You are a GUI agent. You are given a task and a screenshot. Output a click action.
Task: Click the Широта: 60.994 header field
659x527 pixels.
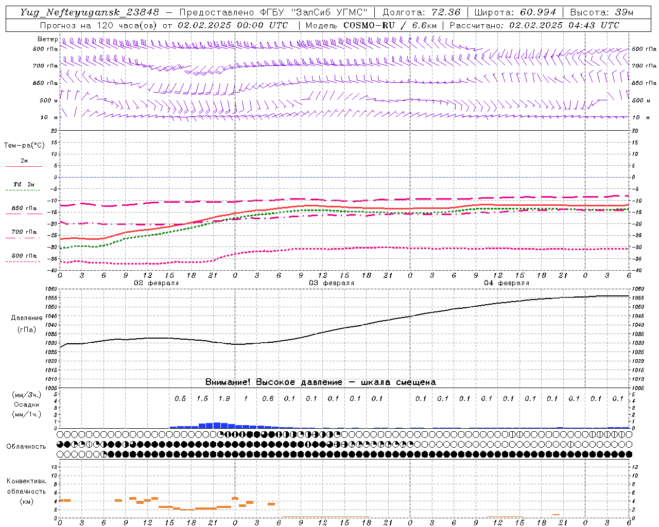(x=515, y=12)
